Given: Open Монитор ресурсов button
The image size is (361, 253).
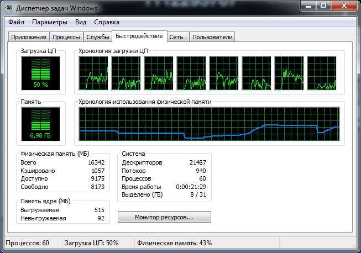Looking at the screenshot, I should (x=164, y=217).
